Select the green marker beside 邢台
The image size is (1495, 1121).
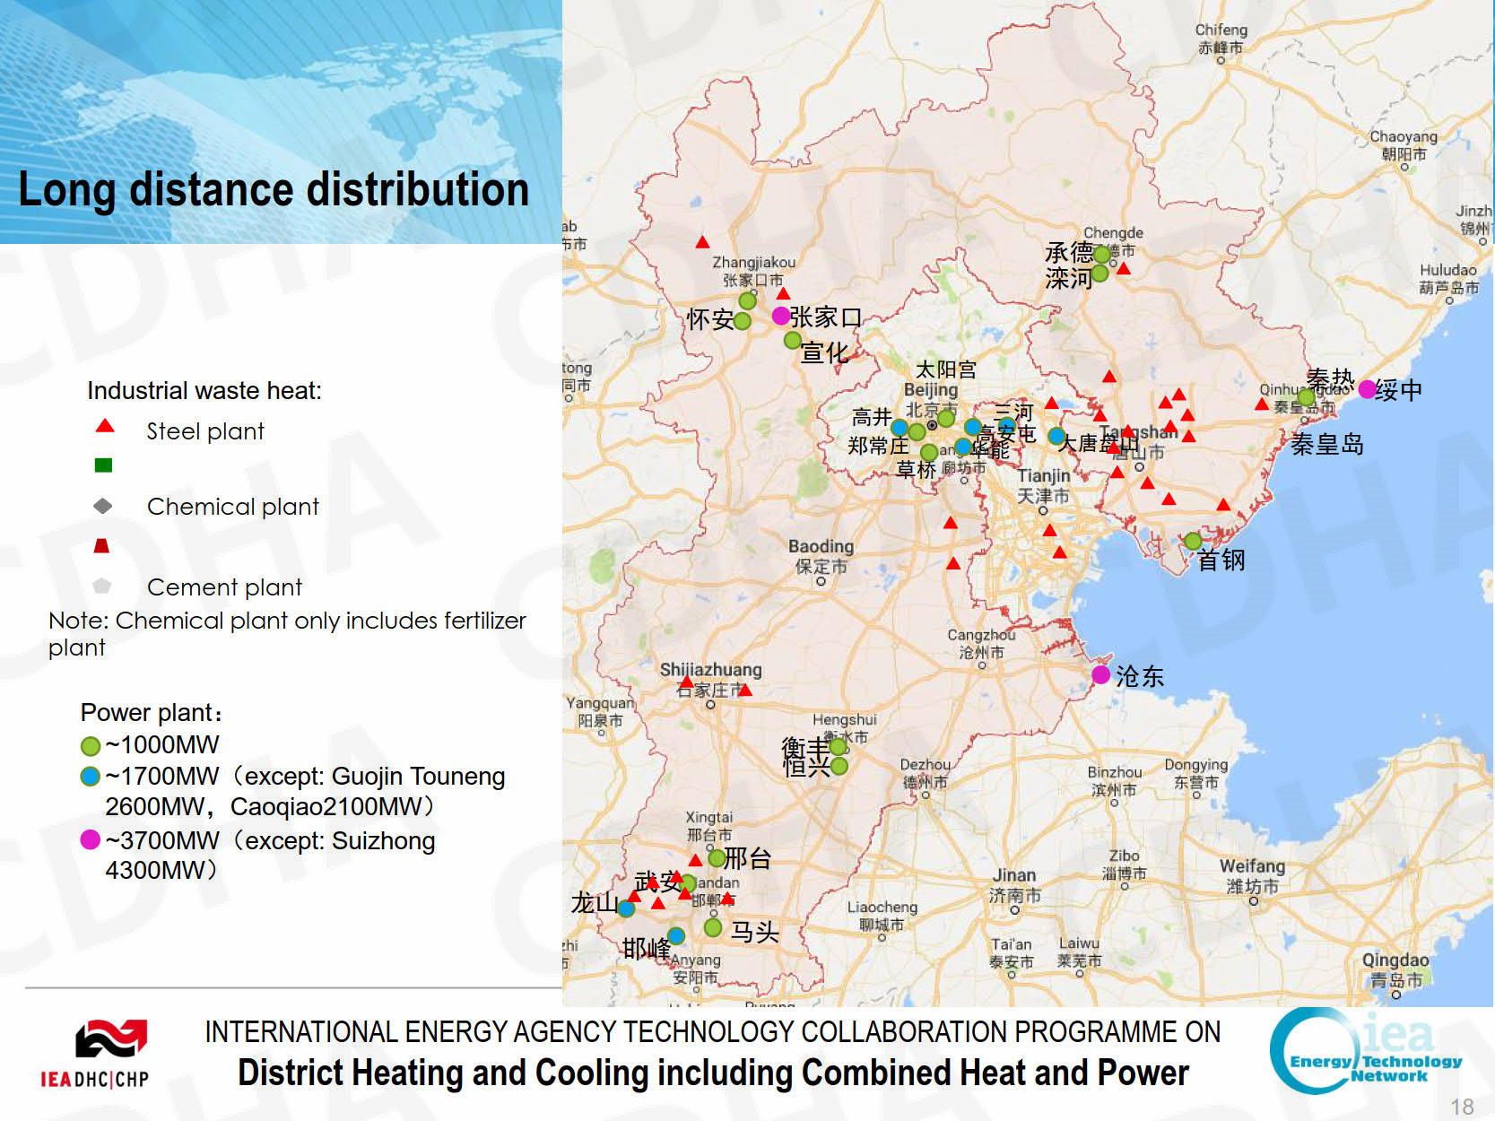tap(717, 858)
